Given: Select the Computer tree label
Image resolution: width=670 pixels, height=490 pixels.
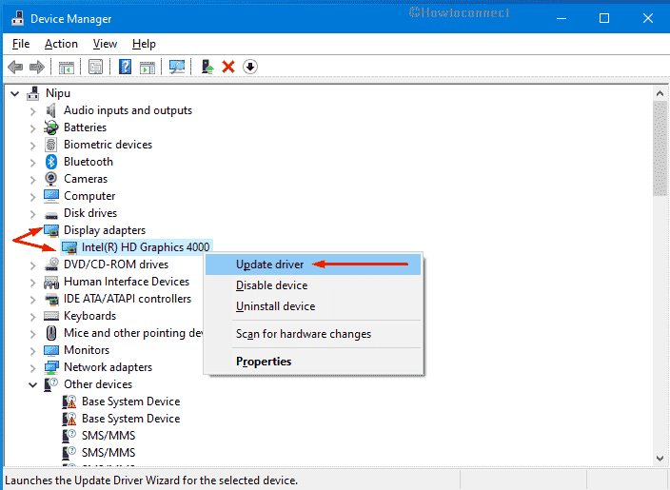Looking at the screenshot, I should click(x=89, y=196).
